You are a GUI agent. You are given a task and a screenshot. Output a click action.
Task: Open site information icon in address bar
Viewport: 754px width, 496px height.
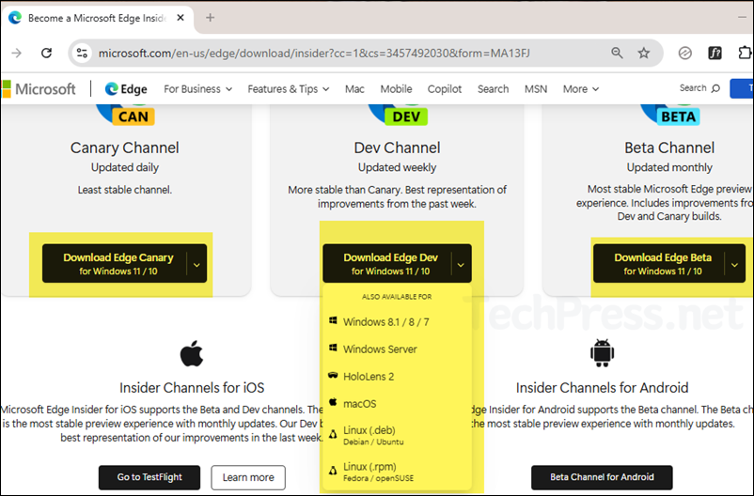[82, 53]
